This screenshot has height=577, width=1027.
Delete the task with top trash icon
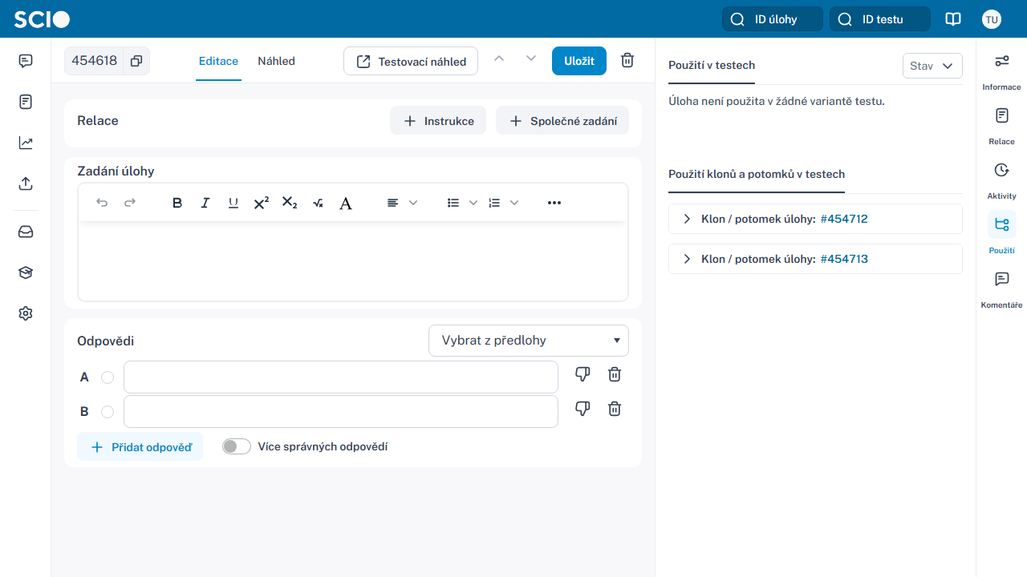click(x=627, y=61)
